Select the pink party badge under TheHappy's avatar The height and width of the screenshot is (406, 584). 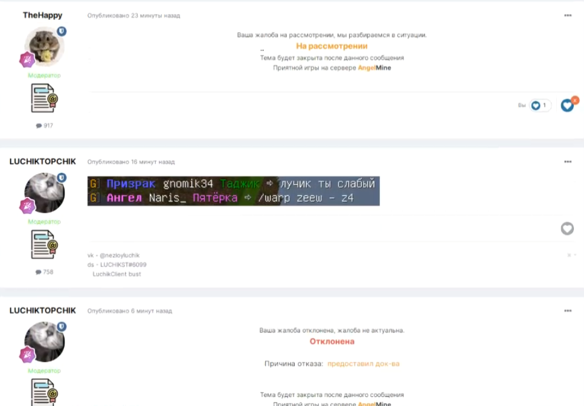click(x=27, y=59)
